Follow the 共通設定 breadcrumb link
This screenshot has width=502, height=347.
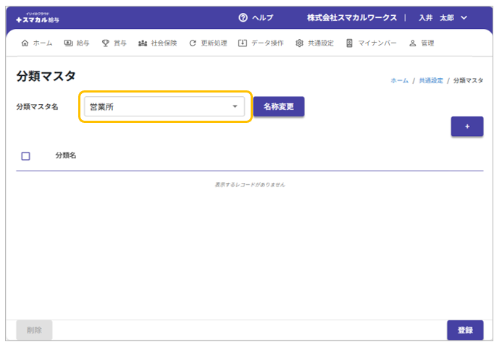tap(430, 80)
